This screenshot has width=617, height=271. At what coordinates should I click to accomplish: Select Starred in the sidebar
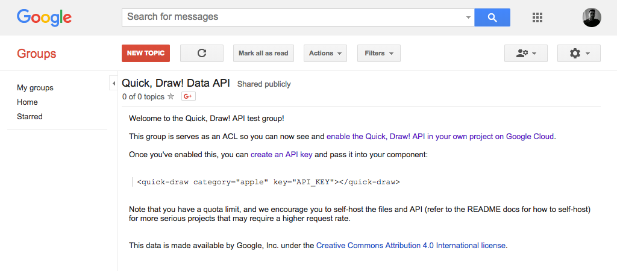point(30,116)
